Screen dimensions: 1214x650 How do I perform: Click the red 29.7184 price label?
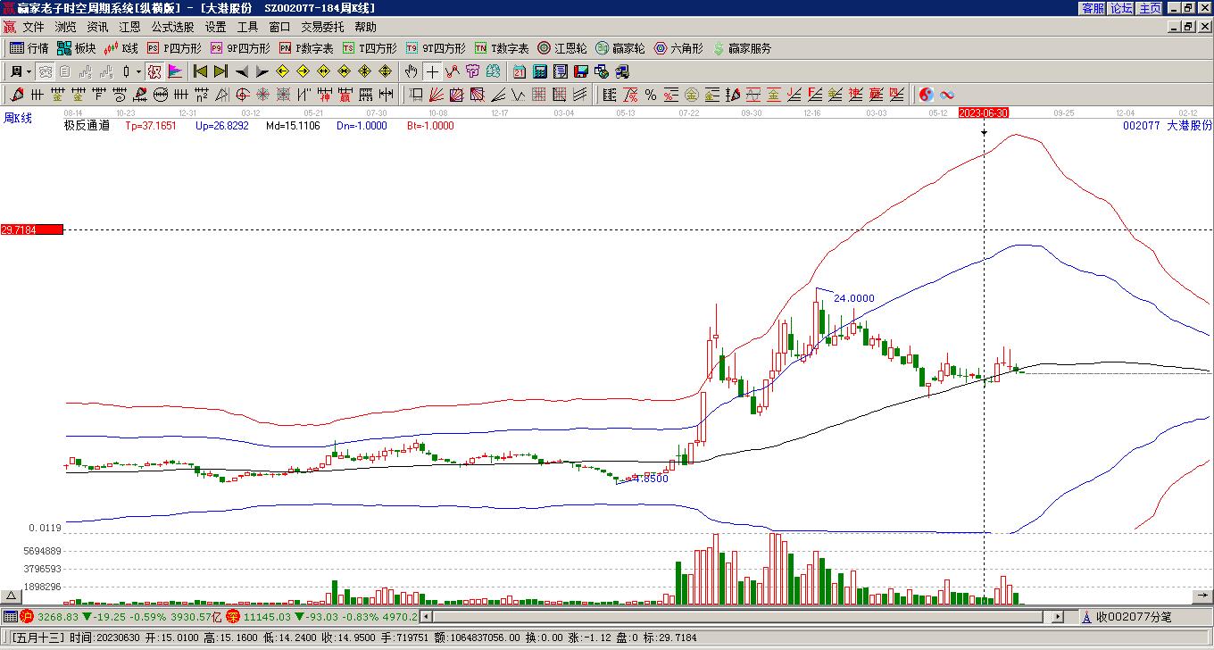tap(32, 229)
